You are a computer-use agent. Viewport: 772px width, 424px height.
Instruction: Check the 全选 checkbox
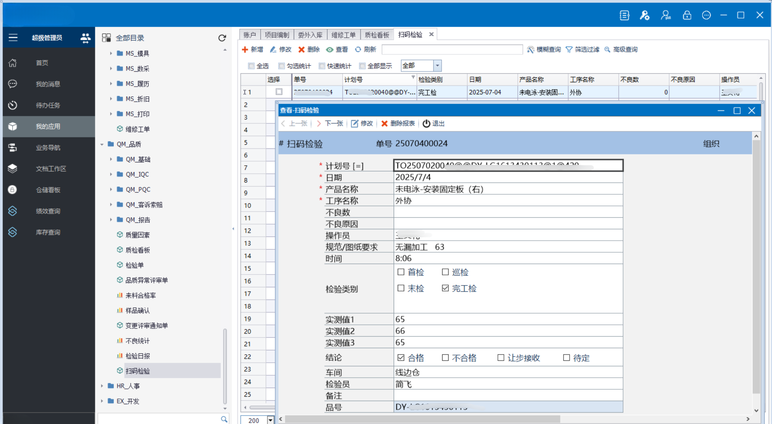pyautogui.click(x=252, y=66)
